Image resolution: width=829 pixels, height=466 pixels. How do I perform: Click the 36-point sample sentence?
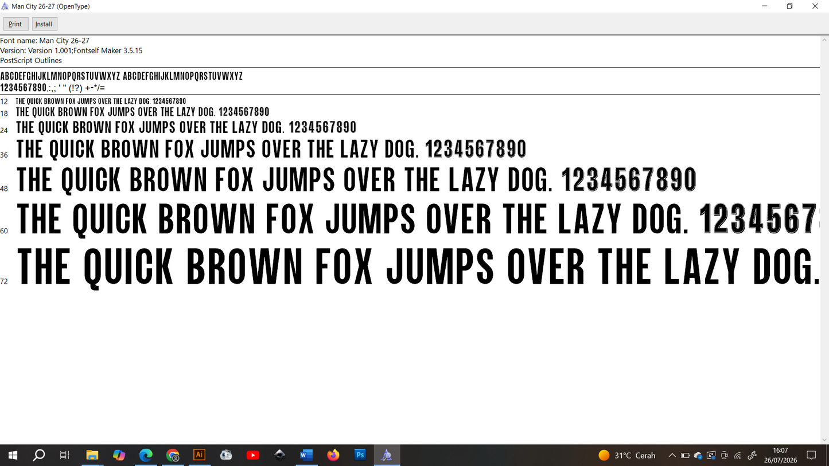pyautogui.click(x=271, y=149)
